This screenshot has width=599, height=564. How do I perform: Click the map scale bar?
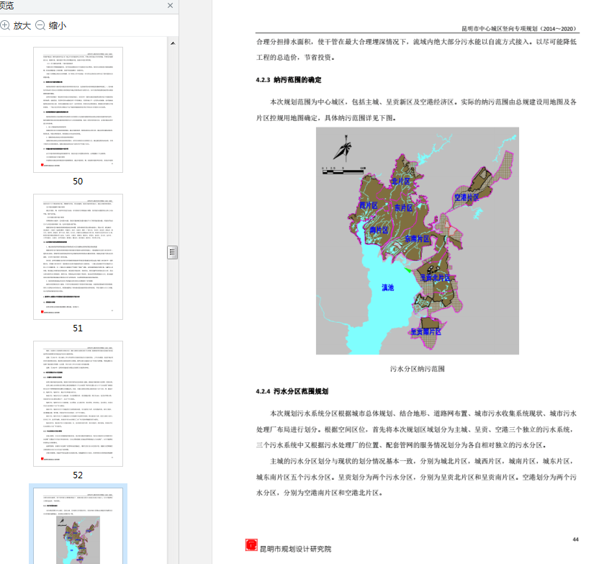coord(343,171)
